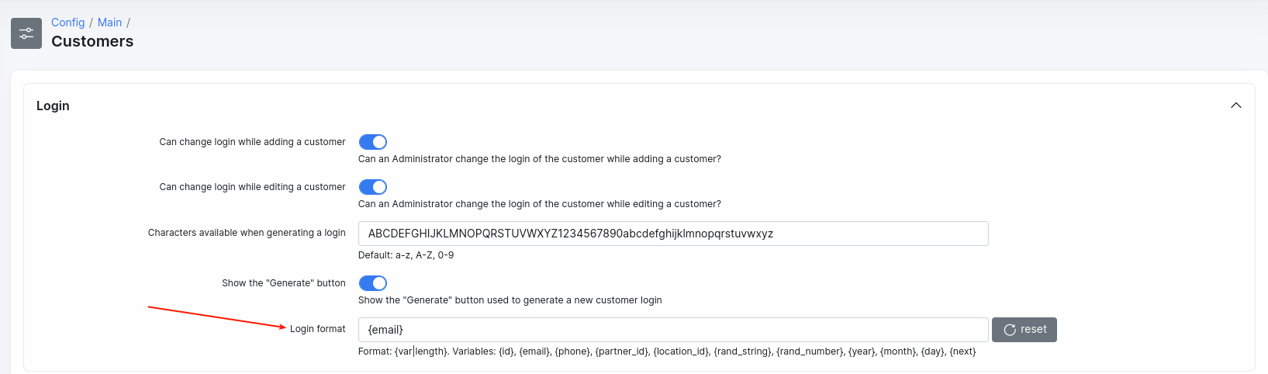Focus the login generation characters input field
This screenshot has width=1268, height=374.
(x=672, y=234)
